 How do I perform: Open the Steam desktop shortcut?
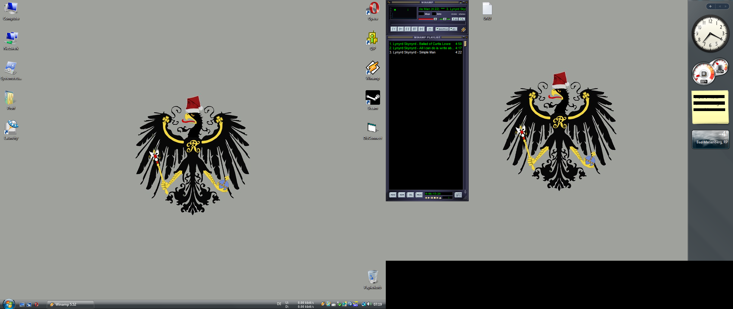(x=373, y=98)
